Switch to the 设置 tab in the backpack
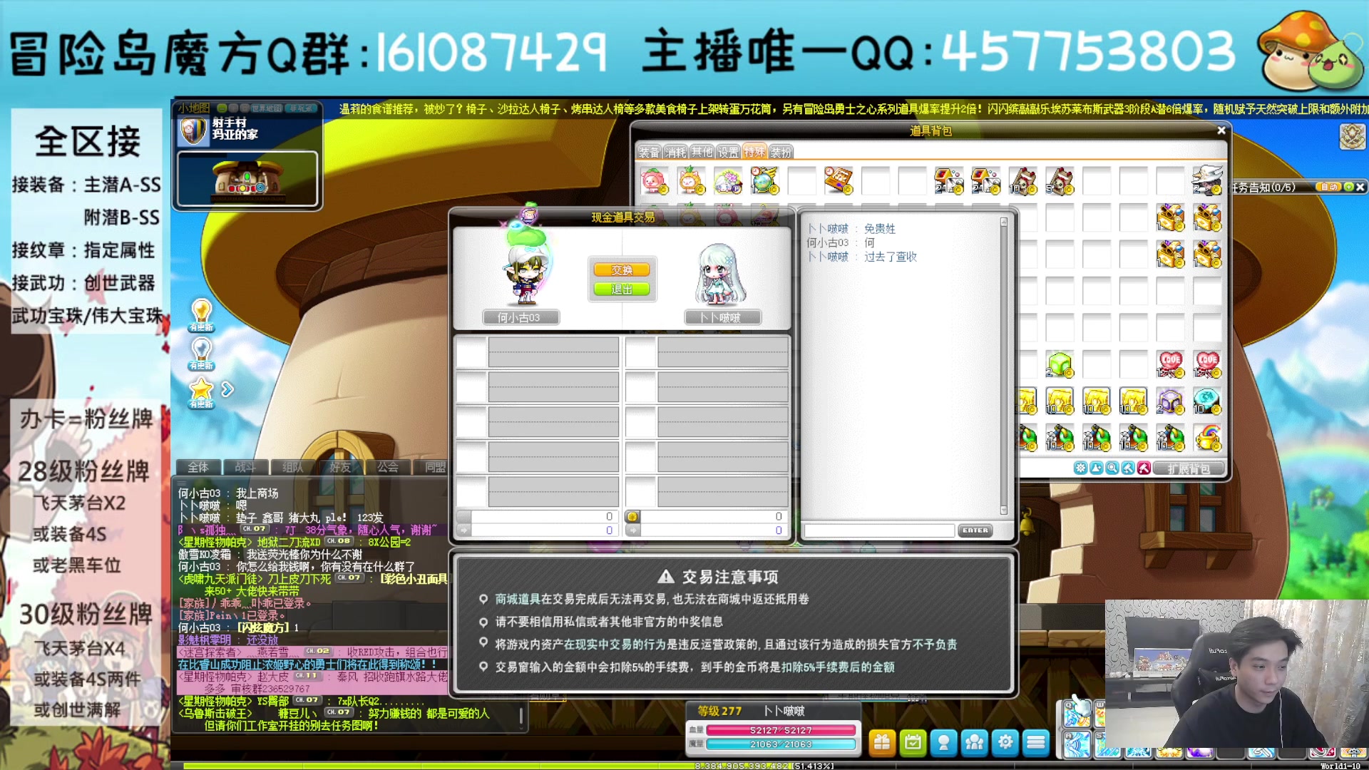Image resolution: width=1369 pixels, height=770 pixels. pyautogui.click(x=728, y=152)
